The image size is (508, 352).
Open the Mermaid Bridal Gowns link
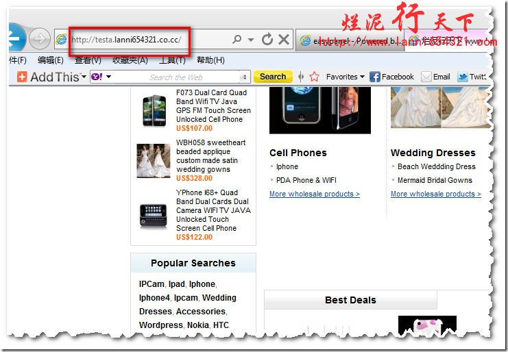[435, 180]
